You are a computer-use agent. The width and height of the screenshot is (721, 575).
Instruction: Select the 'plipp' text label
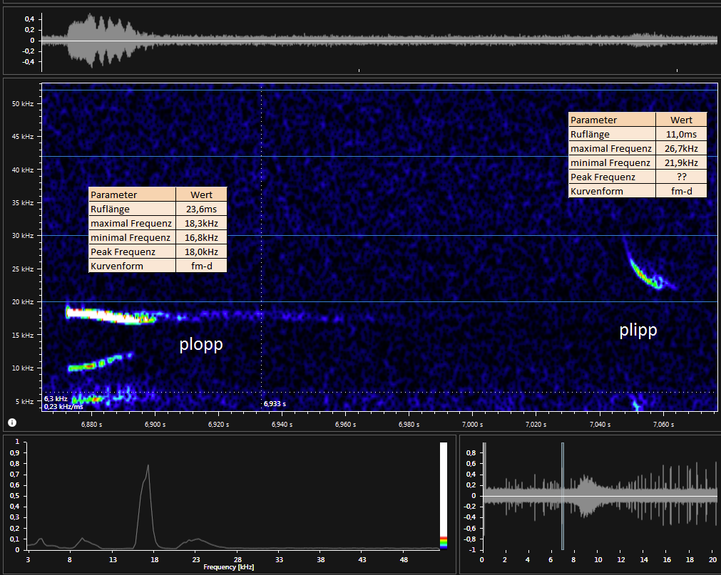[x=638, y=330]
